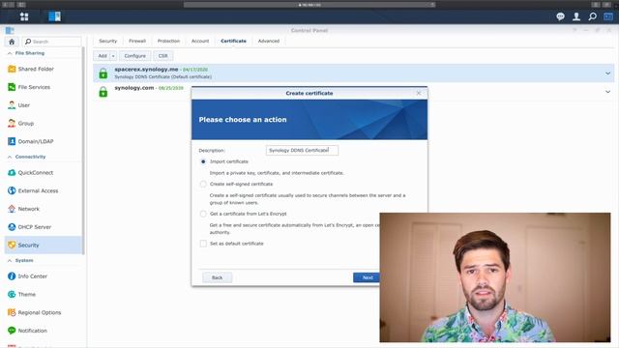Select Create self-signed certificate option
Screen dimensions: 619x348
203,185
